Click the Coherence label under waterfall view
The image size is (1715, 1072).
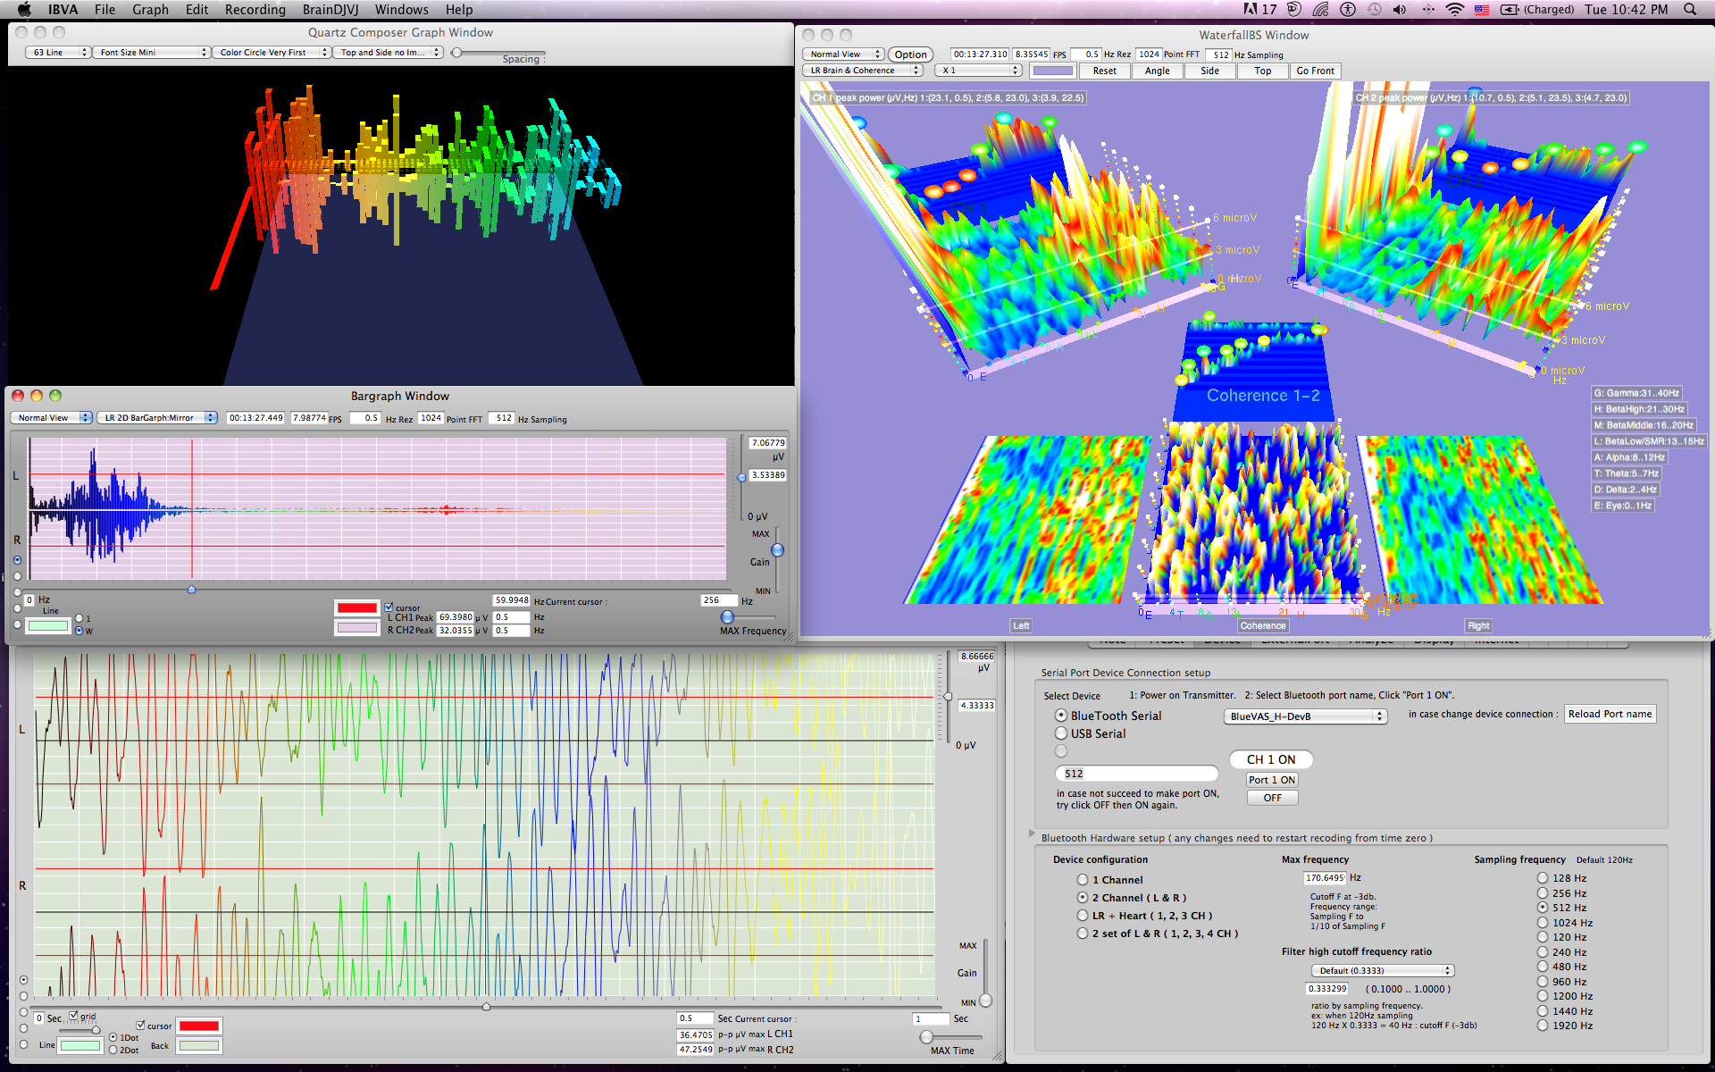click(x=1263, y=626)
